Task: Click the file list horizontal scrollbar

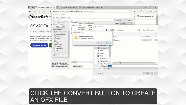Action: [x=134, y=63]
